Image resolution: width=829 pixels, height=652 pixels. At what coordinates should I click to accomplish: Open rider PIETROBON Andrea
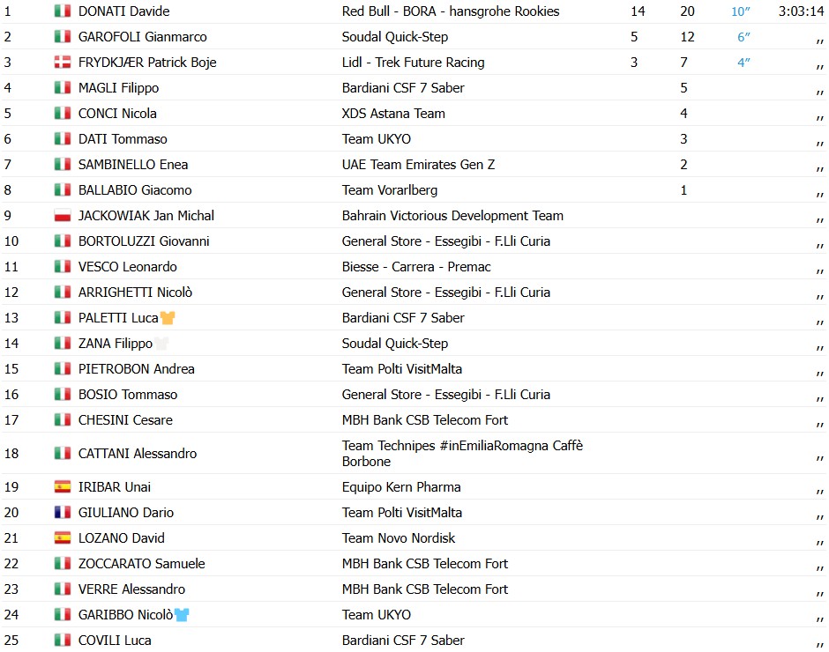click(x=137, y=369)
